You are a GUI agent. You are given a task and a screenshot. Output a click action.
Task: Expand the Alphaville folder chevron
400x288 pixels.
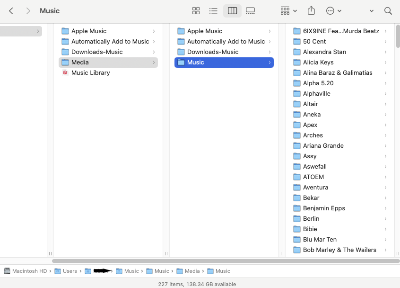[385, 94]
